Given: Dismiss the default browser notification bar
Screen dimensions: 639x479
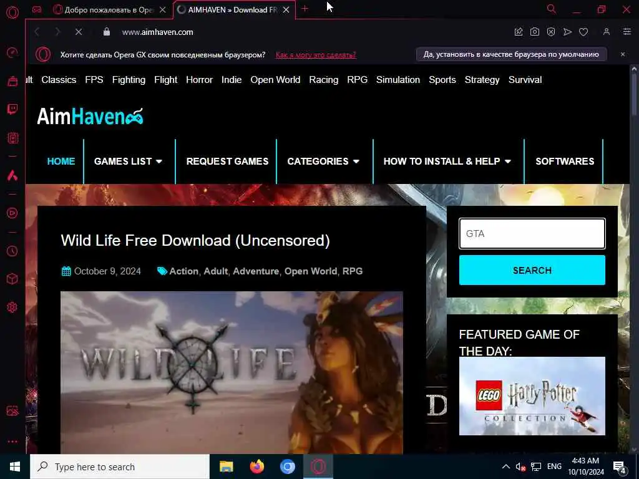Looking at the screenshot, I should tap(623, 54).
